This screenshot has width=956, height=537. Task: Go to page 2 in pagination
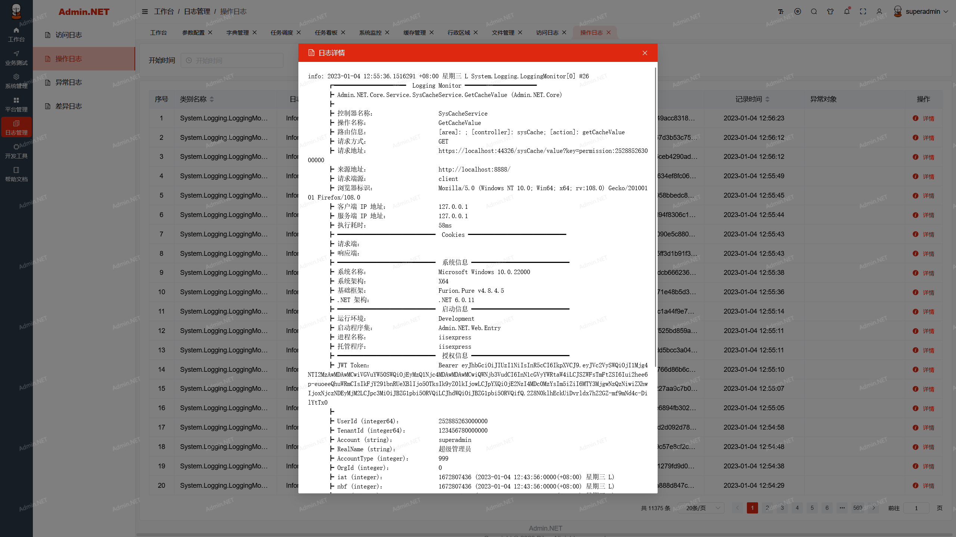pos(767,508)
